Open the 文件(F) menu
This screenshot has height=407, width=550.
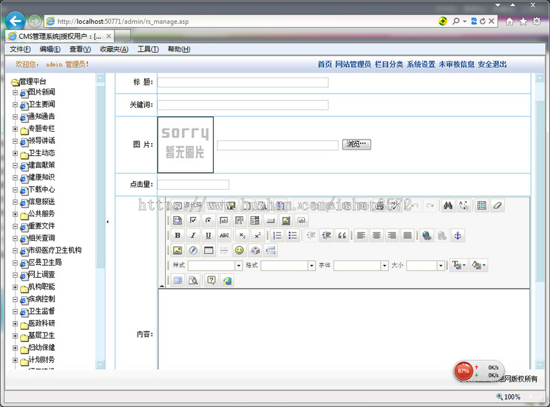[20, 49]
